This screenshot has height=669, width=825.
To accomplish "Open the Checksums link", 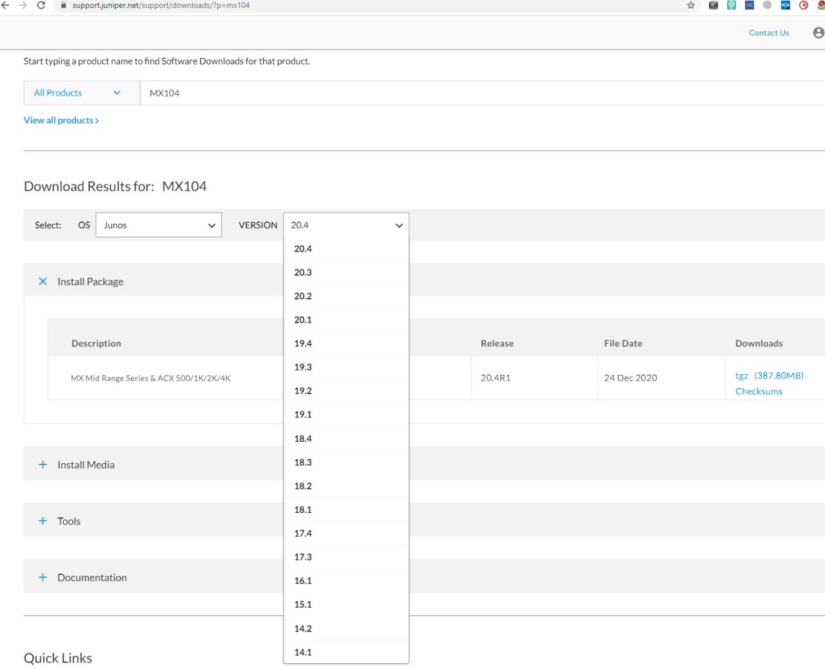I will point(759,392).
